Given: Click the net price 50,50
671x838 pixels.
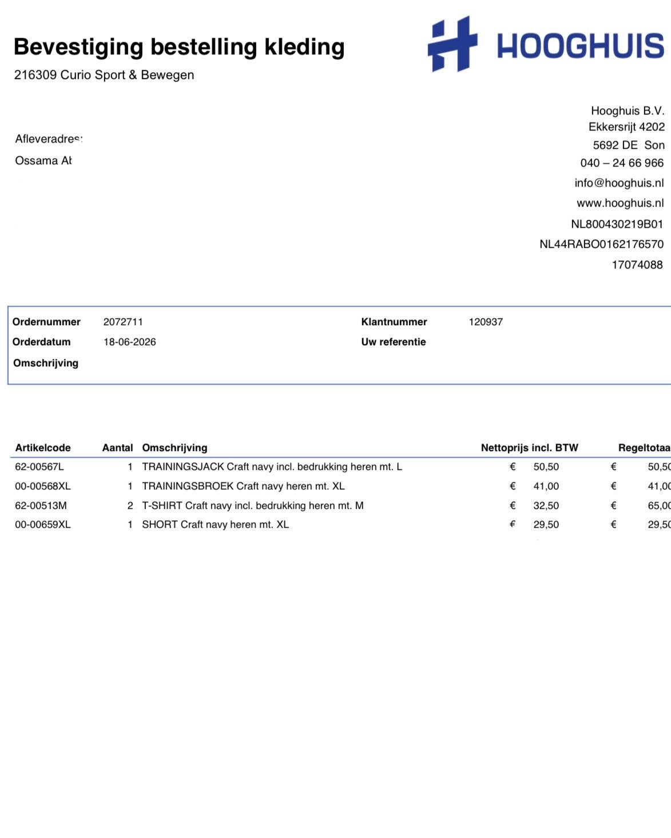Looking at the screenshot, I should click(x=546, y=467).
